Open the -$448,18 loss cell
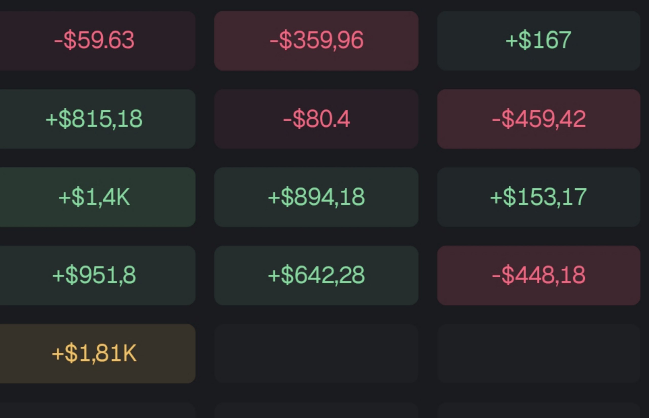The image size is (649, 418). pos(539,275)
